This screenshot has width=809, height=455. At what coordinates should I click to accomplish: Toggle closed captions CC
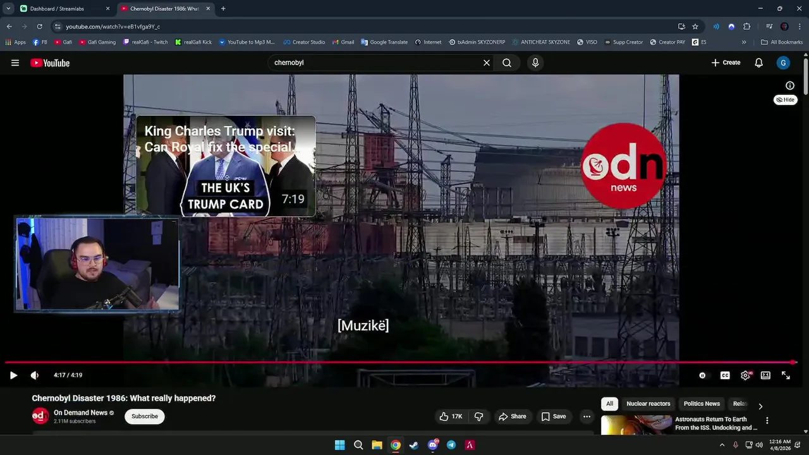[725, 375]
